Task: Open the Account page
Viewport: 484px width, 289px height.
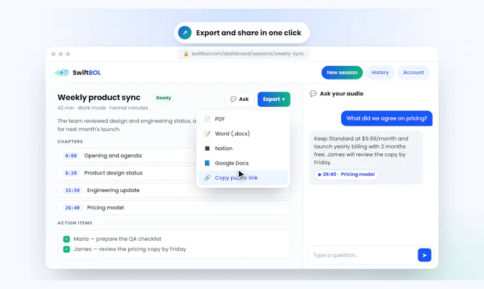Action: coord(413,72)
